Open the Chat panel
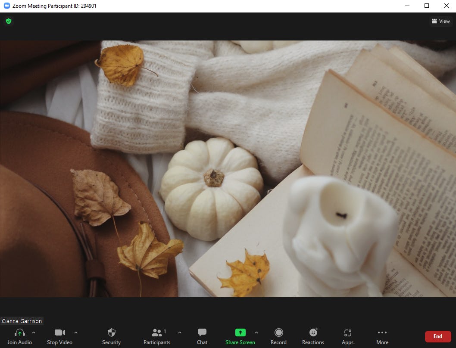Screen dimensions: 456x348 [x=202, y=332]
